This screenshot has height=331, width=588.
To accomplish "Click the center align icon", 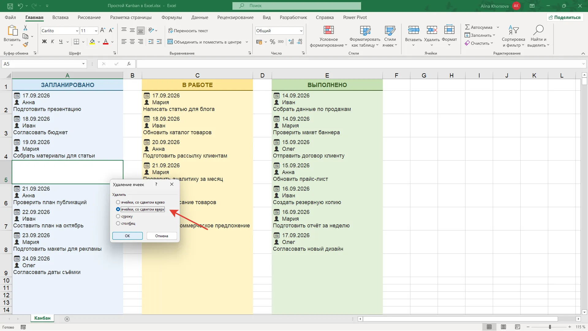I will coord(132,42).
